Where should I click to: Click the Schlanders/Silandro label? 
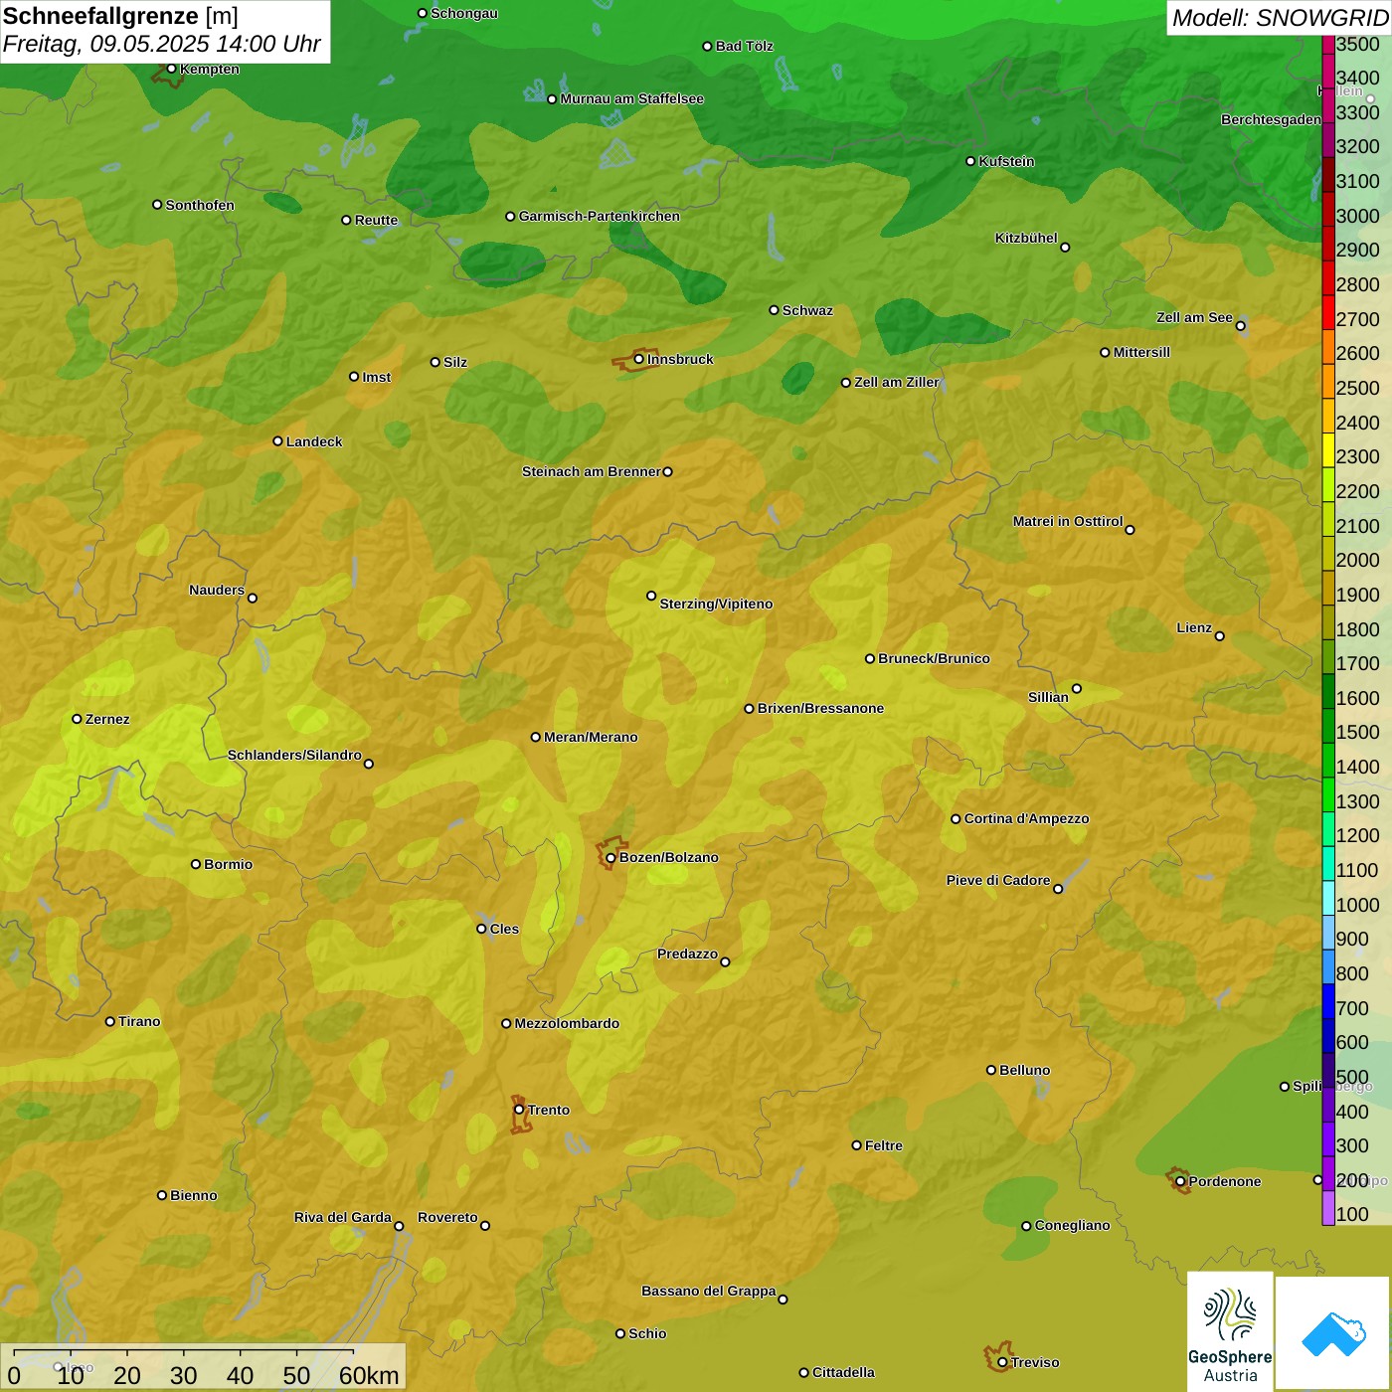pos(294,755)
